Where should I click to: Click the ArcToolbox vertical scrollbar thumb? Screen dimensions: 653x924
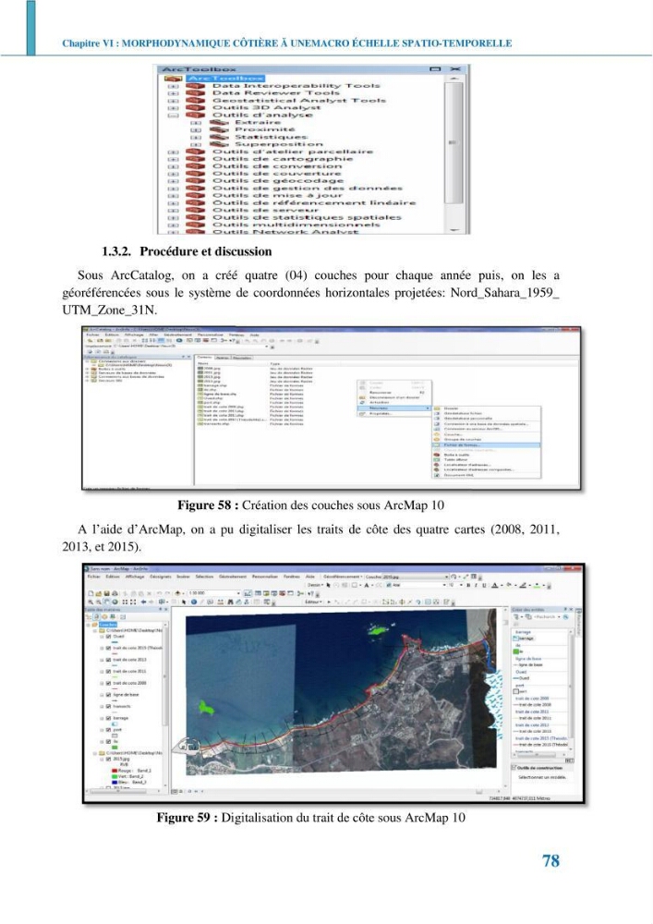click(x=453, y=142)
